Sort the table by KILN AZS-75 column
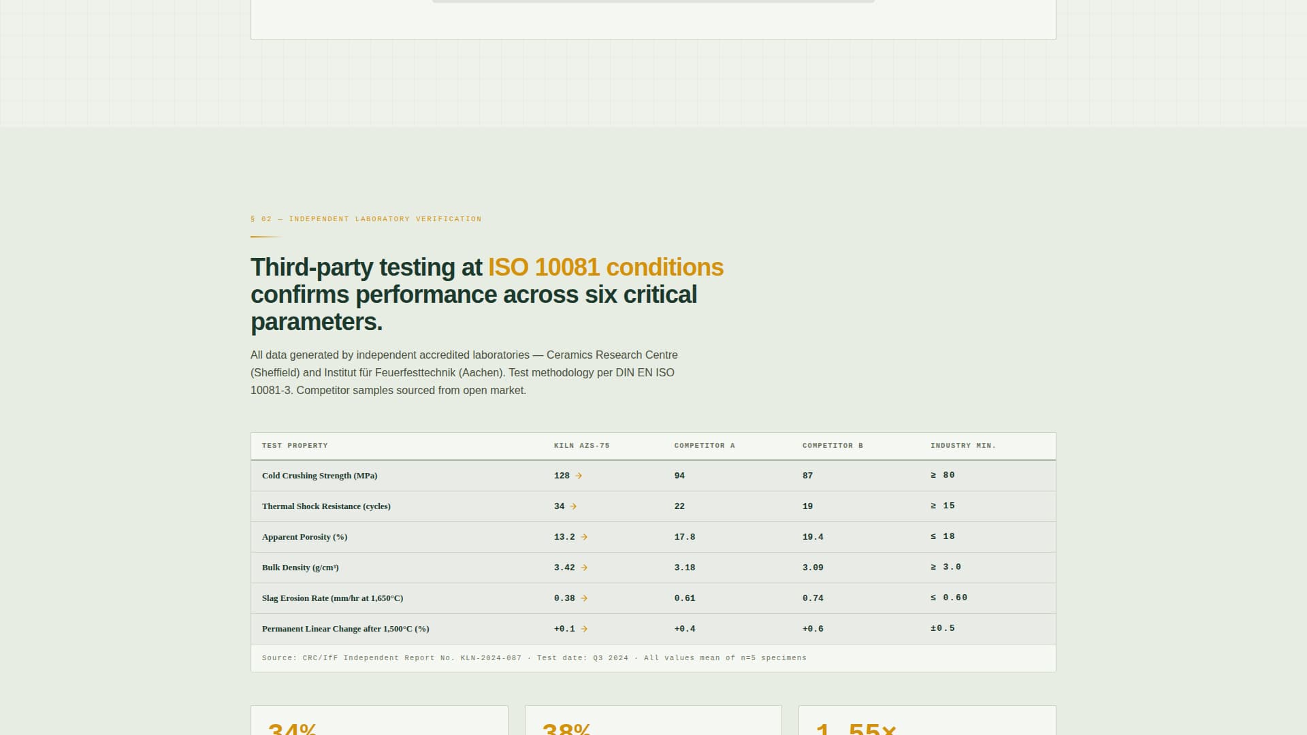 point(581,446)
